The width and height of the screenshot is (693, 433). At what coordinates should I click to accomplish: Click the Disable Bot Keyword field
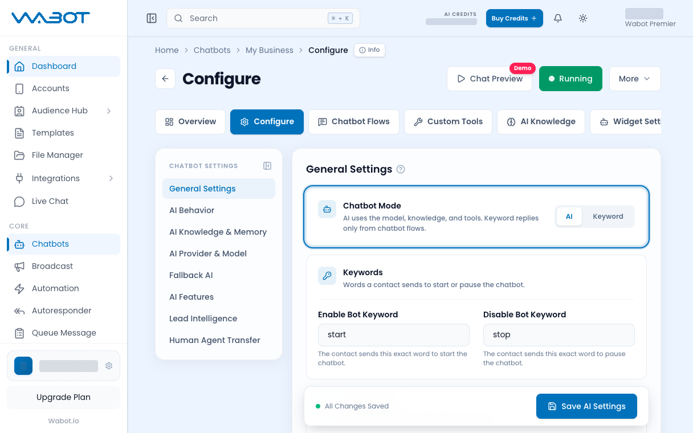(559, 335)
